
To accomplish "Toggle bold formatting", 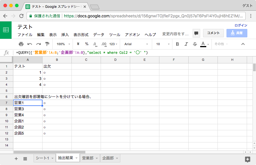I will tap(178, 44).
